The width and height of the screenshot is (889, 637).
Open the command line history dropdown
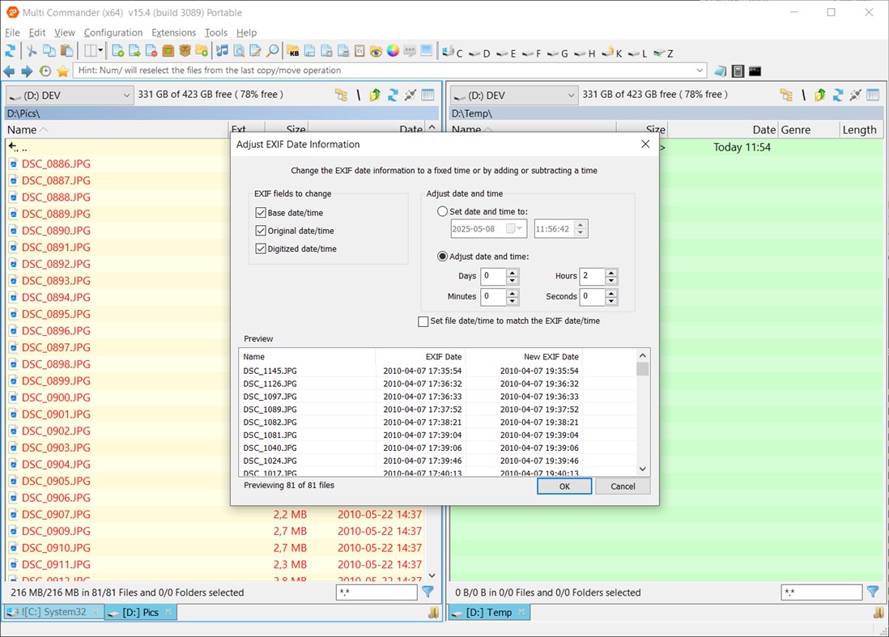point(700,71)
